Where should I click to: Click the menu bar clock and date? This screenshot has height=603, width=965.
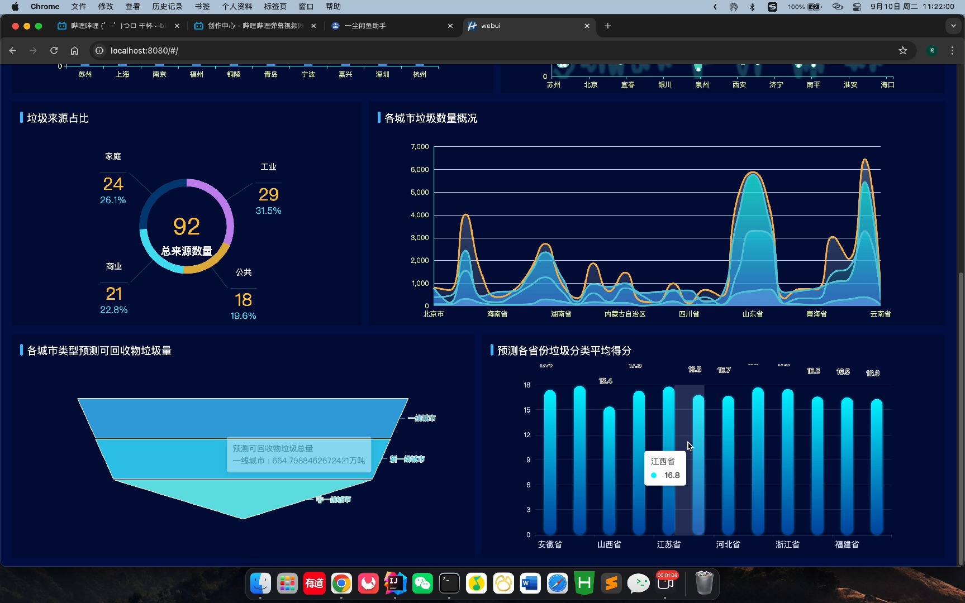tap(912, 7)
